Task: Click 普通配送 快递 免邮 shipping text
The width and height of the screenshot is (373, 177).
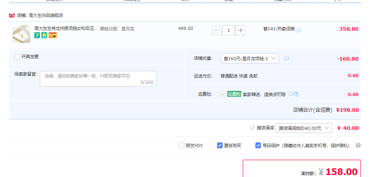Action: tap(239, 76)
